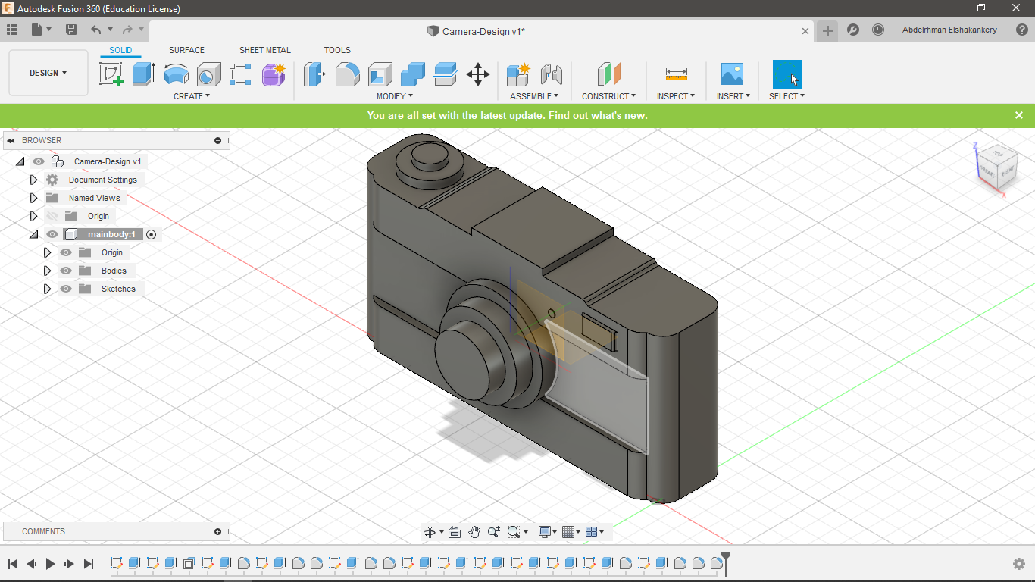Save the design with the floppy icon
The width and height of the screenshot is (1035, 582).
pos(71,30)
